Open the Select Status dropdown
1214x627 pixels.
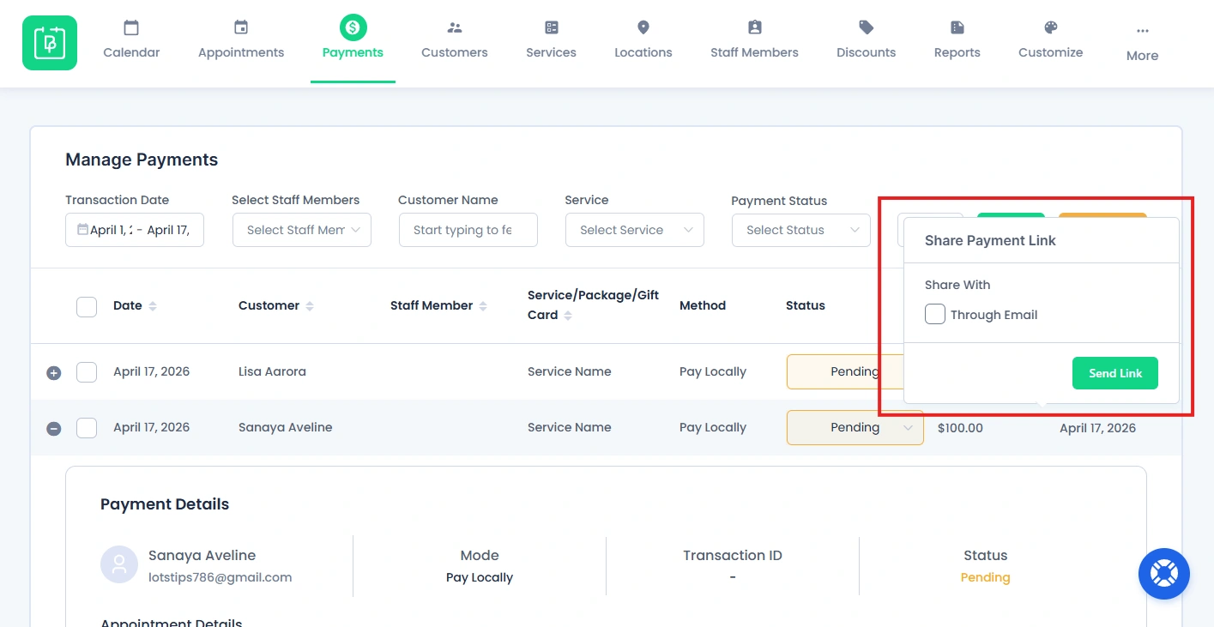(800, 230)
